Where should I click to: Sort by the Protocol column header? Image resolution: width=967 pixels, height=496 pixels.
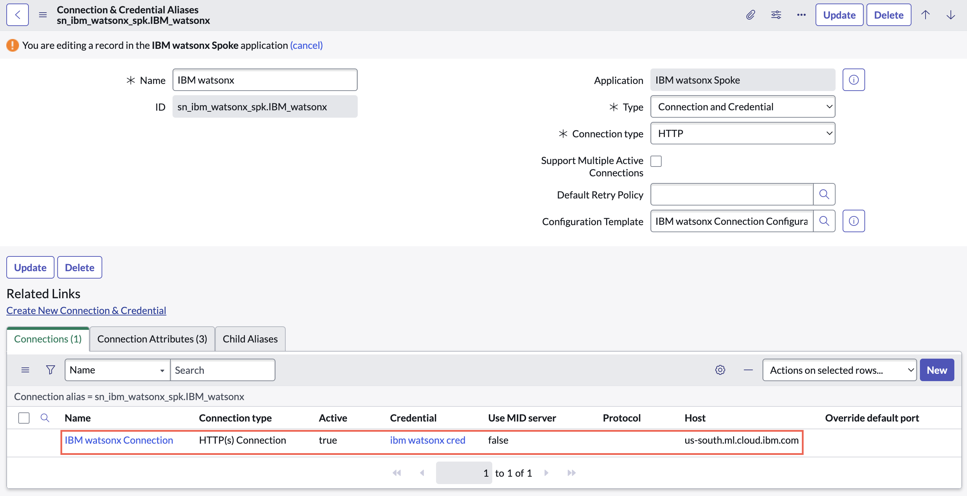622,418
